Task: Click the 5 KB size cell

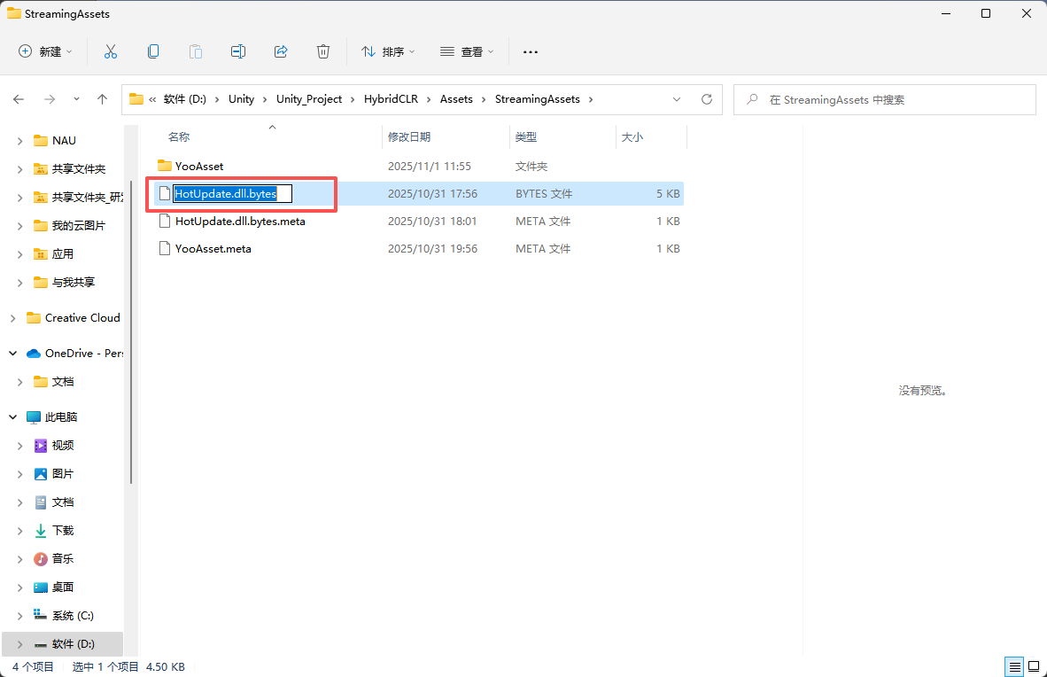Action: pyautogui.click(x=668, y=194)
